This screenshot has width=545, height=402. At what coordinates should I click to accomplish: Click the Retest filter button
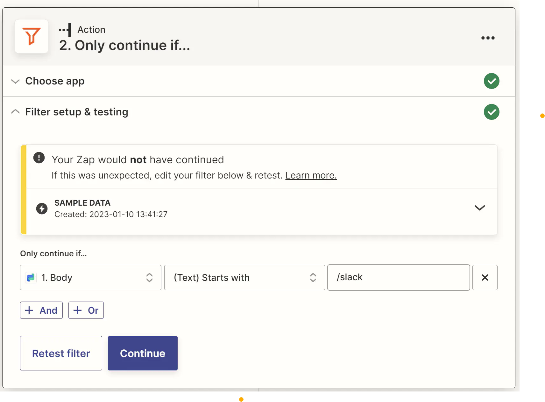point(61,353)
